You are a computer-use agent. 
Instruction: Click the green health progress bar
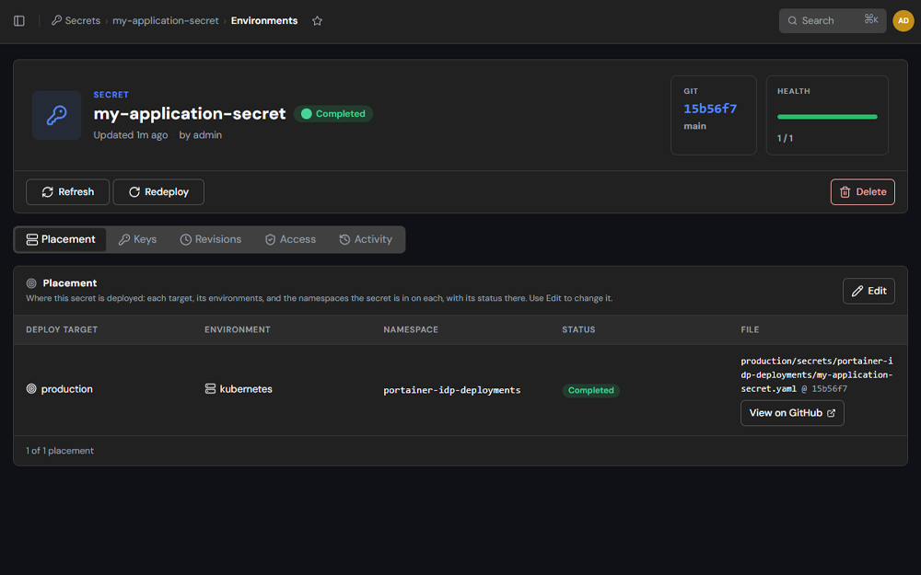click(x=827, y=117)
